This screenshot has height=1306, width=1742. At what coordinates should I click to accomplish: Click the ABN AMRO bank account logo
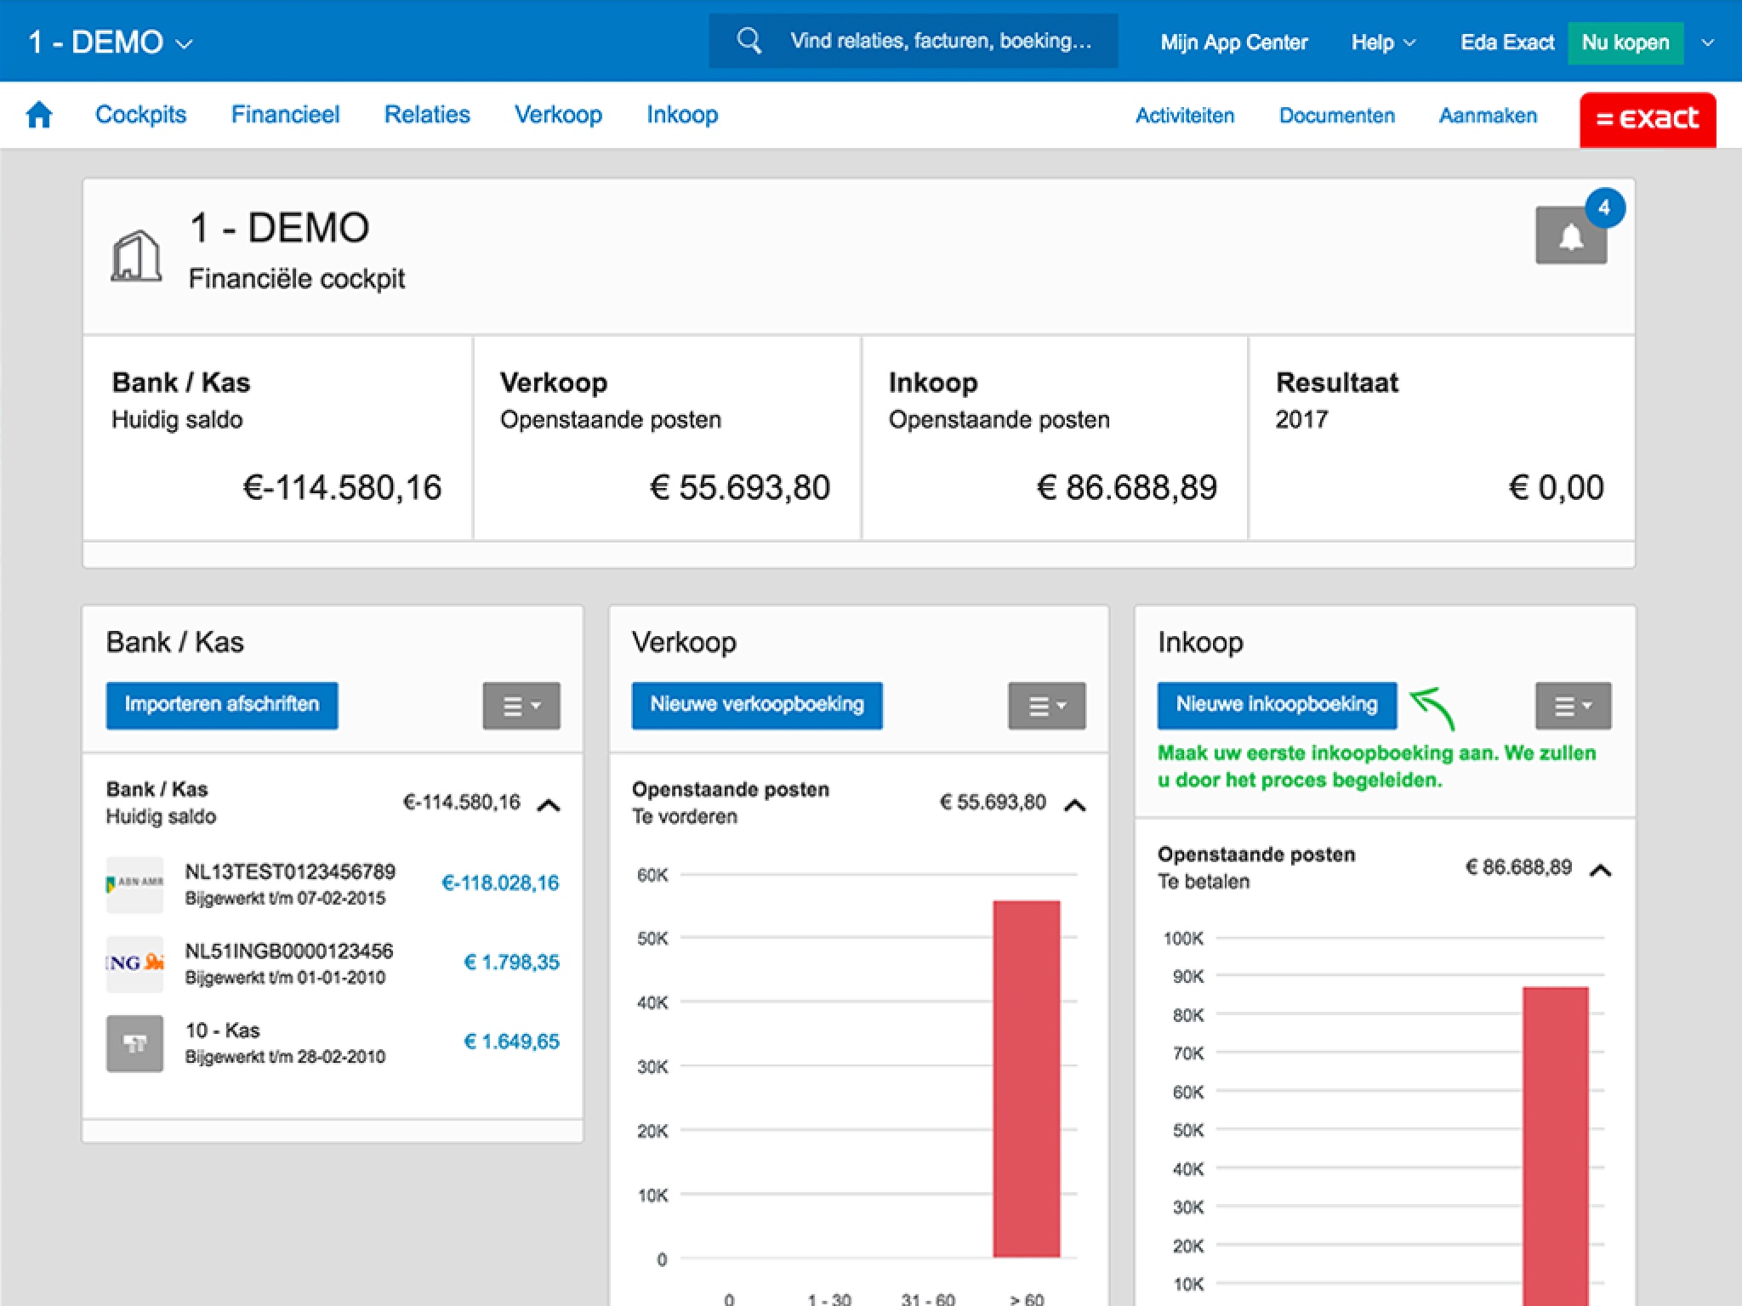click(x=134, y=884)
